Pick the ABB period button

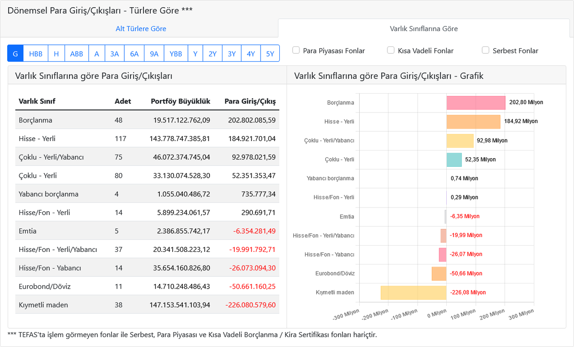pyautogui.click(x=77, y=54)
